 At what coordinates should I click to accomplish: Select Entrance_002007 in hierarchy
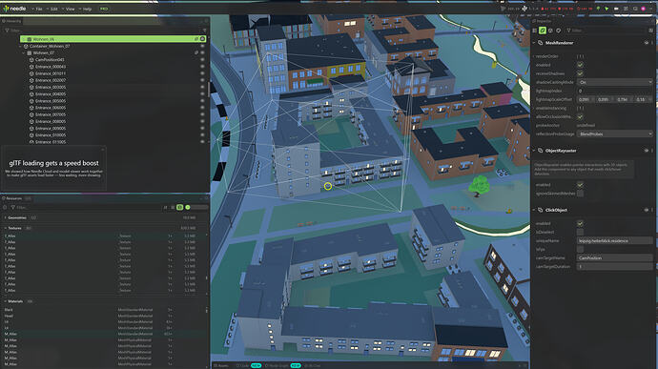[x=51, y=80]
